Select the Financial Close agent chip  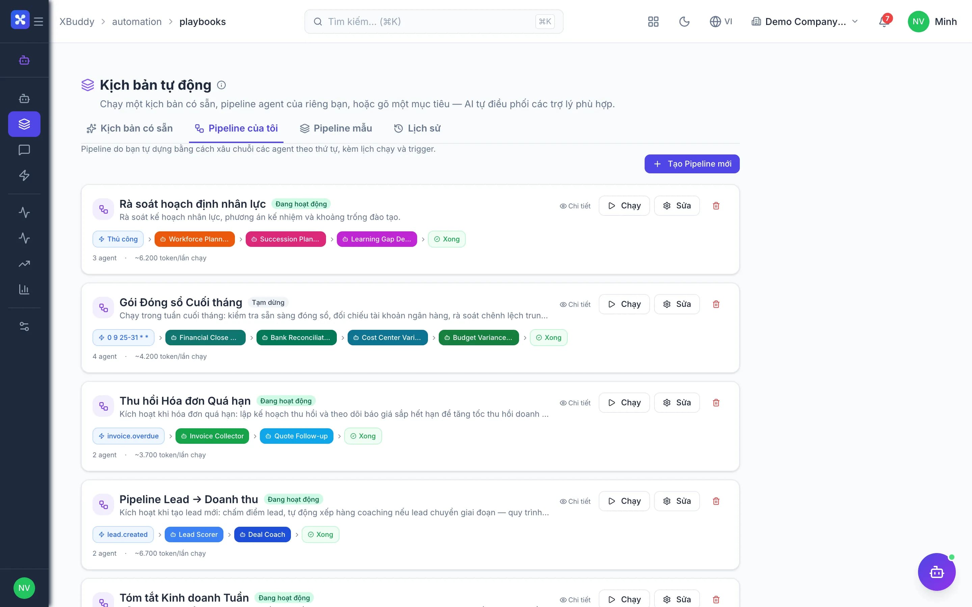[205, 338]
